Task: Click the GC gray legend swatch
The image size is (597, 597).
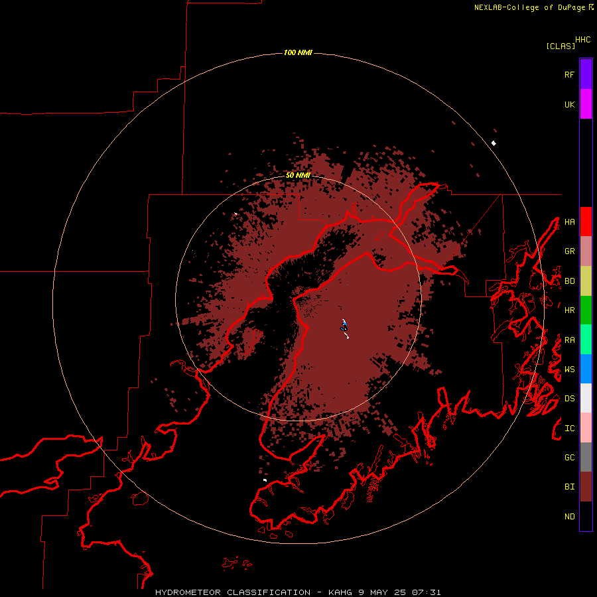Action: pyautogui.click(x=586, y=457)
